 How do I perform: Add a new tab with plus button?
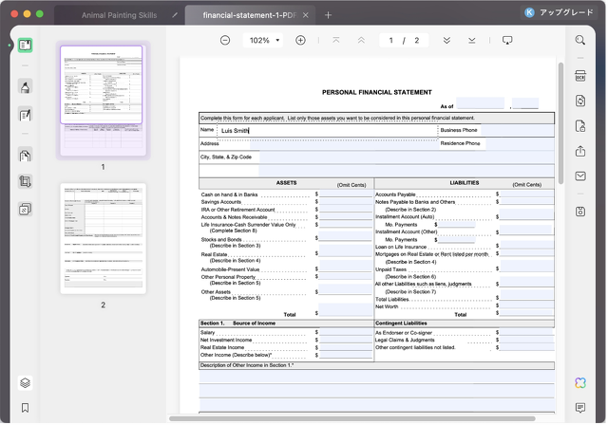pos(328,15)
